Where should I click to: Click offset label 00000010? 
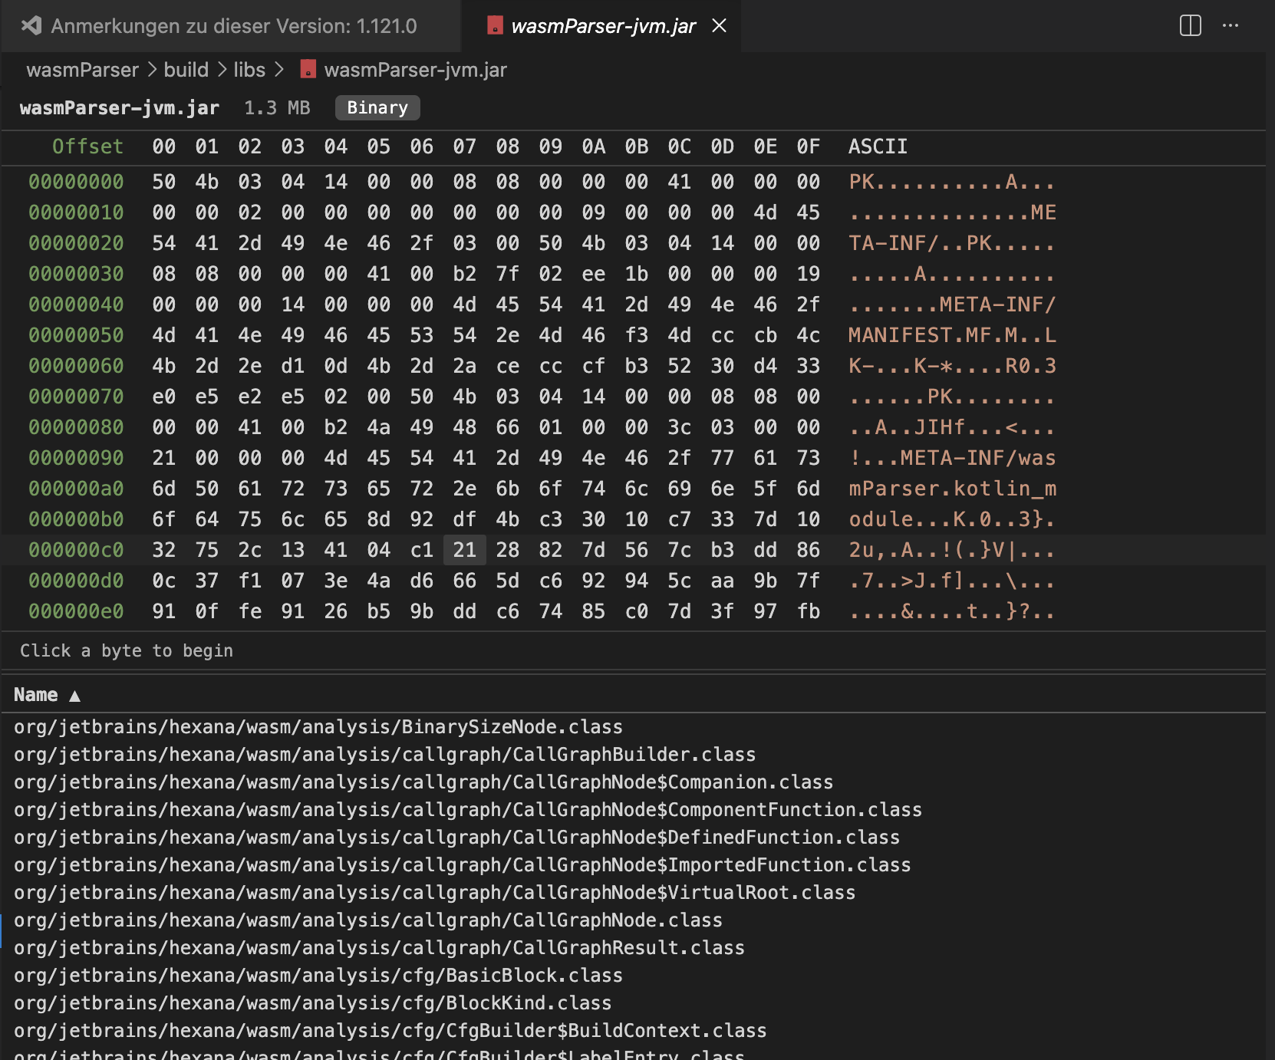(76, 212)
